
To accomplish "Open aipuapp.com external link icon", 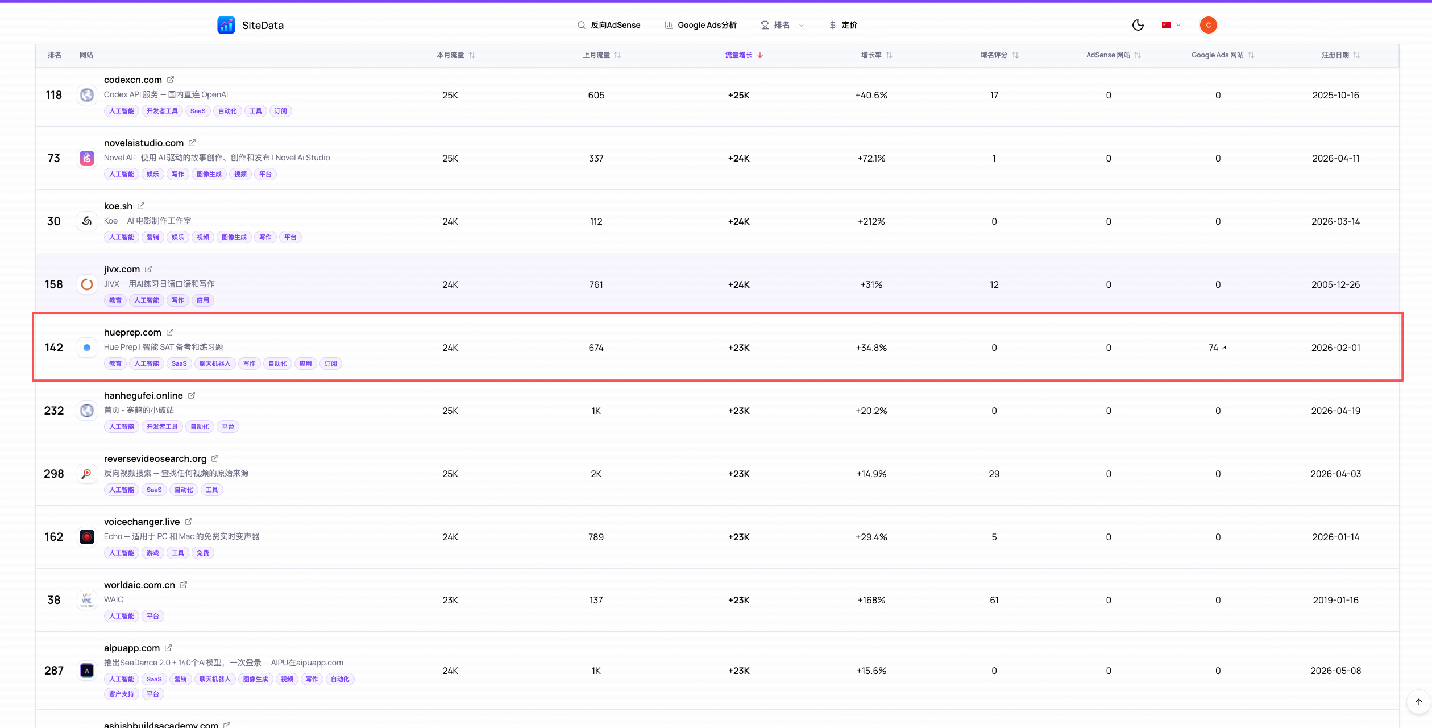I will [x=168, y=648].
